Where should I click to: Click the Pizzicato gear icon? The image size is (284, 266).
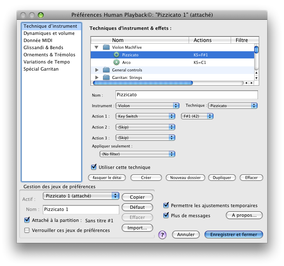pyautogui.click(x=116, y=55)
